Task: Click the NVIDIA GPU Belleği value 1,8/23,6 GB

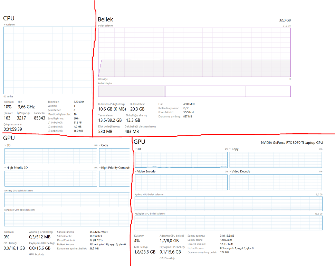Action: (x=145, y=252)
